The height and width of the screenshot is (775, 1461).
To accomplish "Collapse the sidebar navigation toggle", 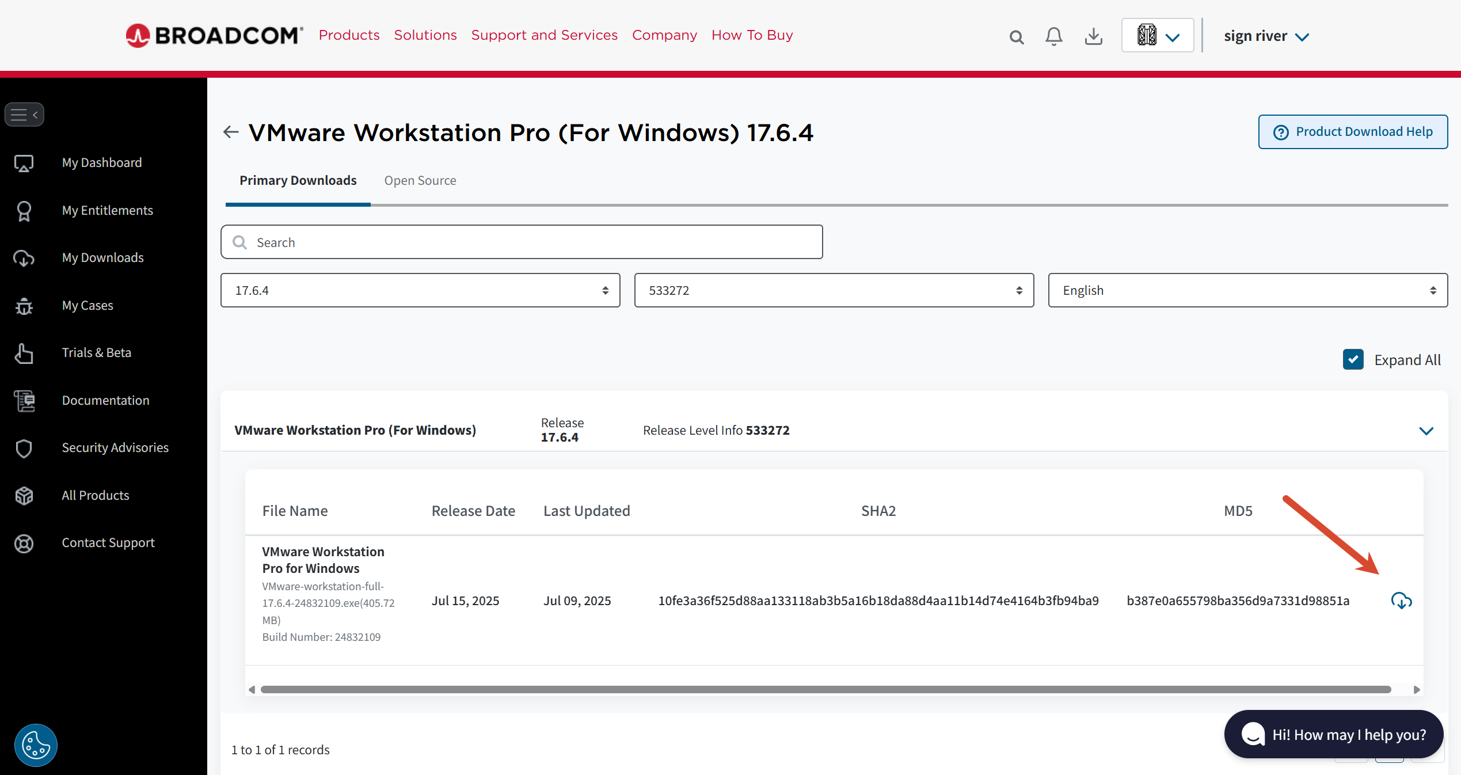I will (24, 115).
